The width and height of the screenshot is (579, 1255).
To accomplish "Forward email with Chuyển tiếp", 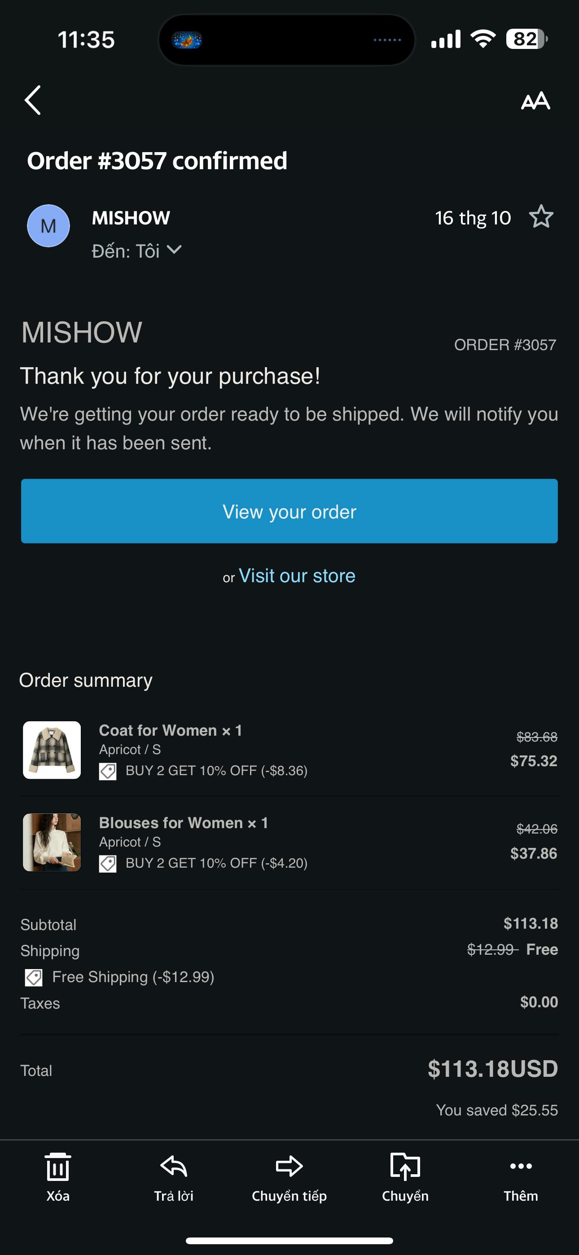I will click(x=289, y=1176).
